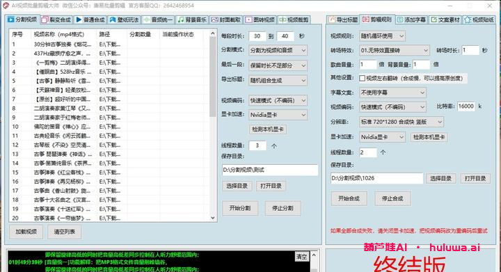Select row 4 【催眠曲】528hz音乐
Viewport: 501px width, 272px height.
110,72
